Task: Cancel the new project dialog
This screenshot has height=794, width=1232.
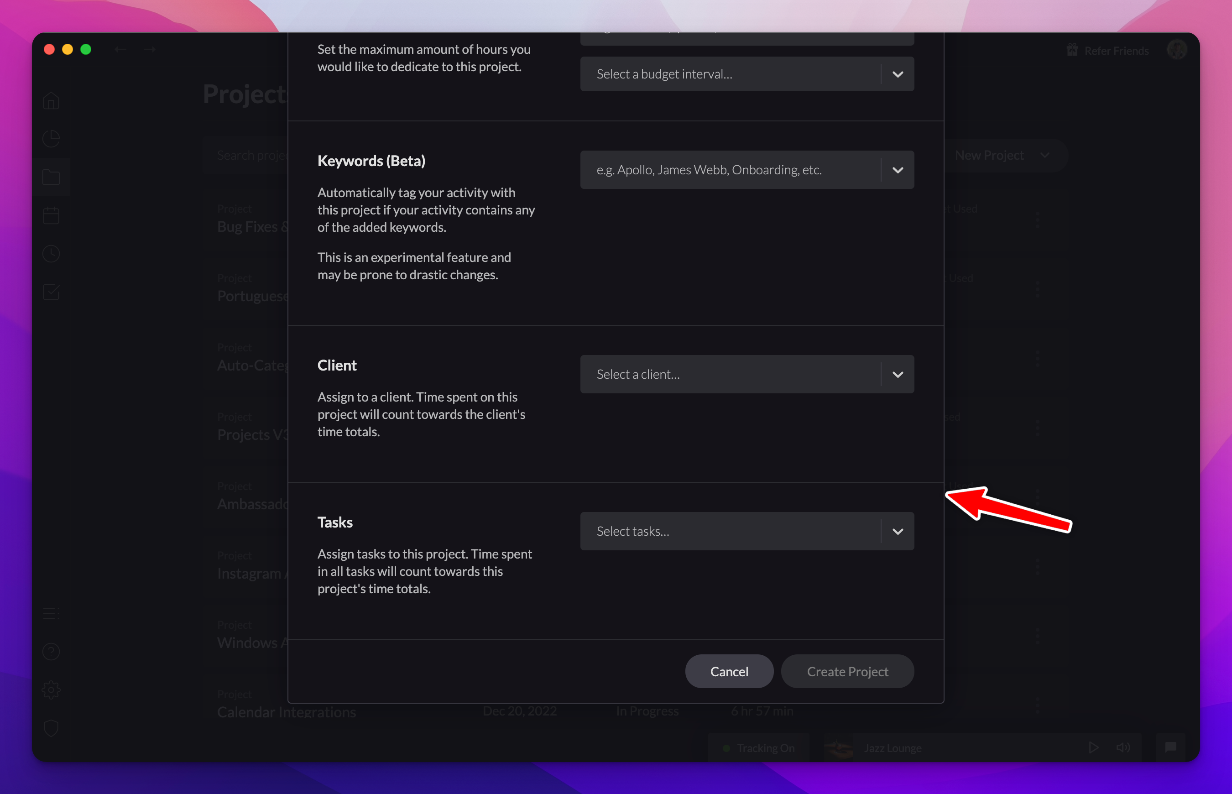Action: 729,671
